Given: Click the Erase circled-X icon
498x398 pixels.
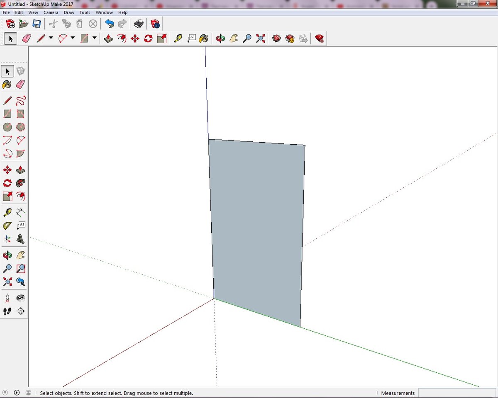Looking at the screenshot, I should point(93,24).
